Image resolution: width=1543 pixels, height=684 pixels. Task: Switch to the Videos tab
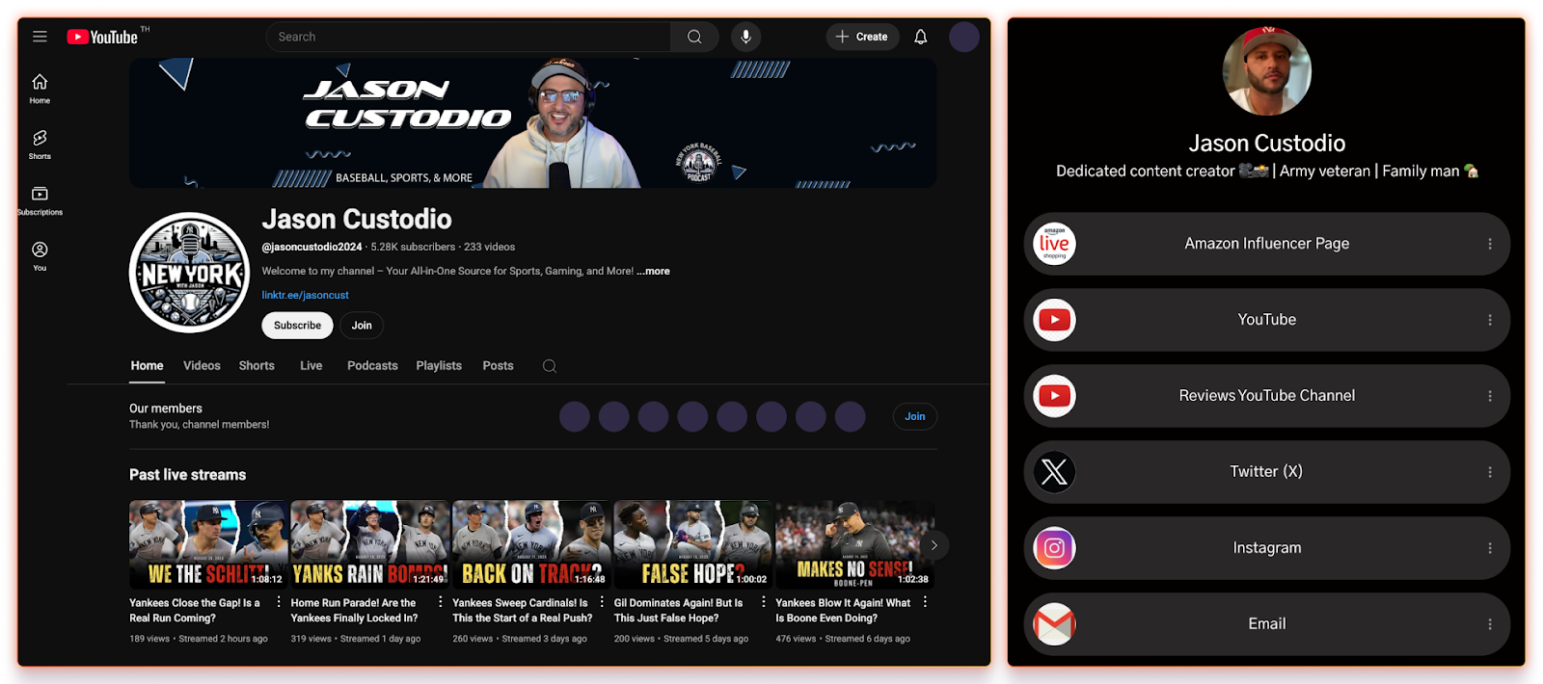point(202,366)
